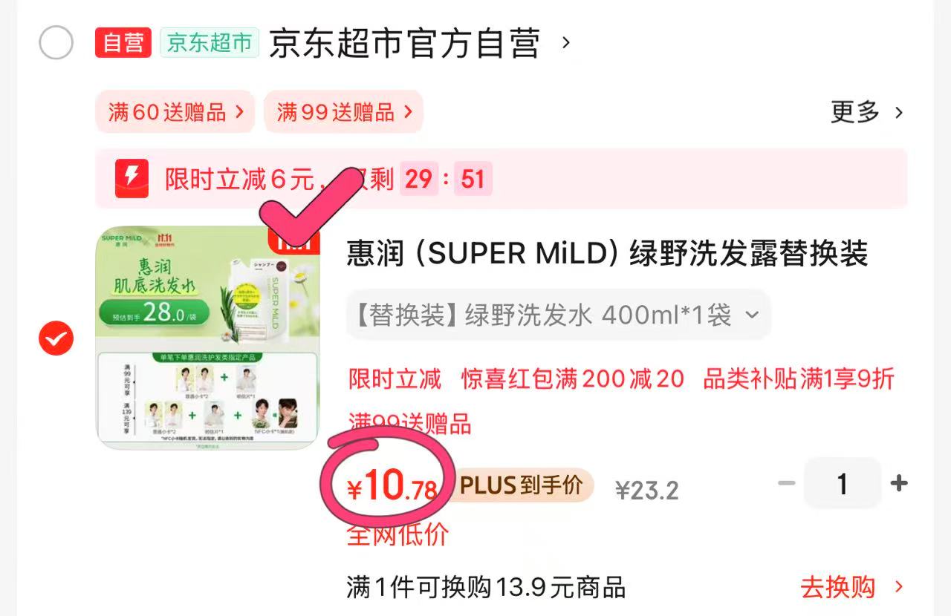Open the 满60送赠品 promotion
This screenshot has width=951, height=616.
pyautogui.click(x=175, y=112)
